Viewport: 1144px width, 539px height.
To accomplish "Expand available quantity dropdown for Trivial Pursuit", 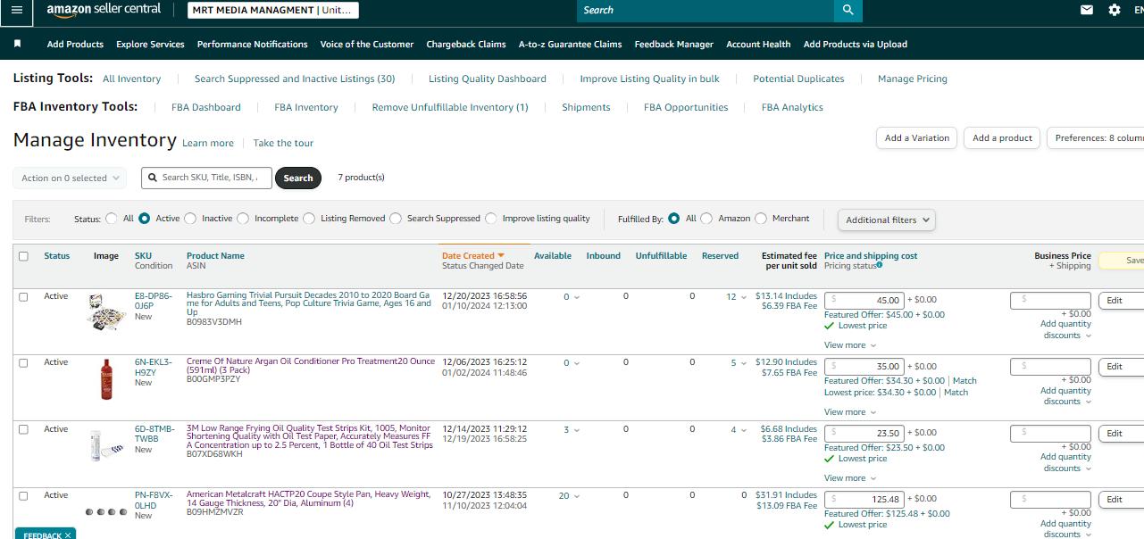I will 572,297.
